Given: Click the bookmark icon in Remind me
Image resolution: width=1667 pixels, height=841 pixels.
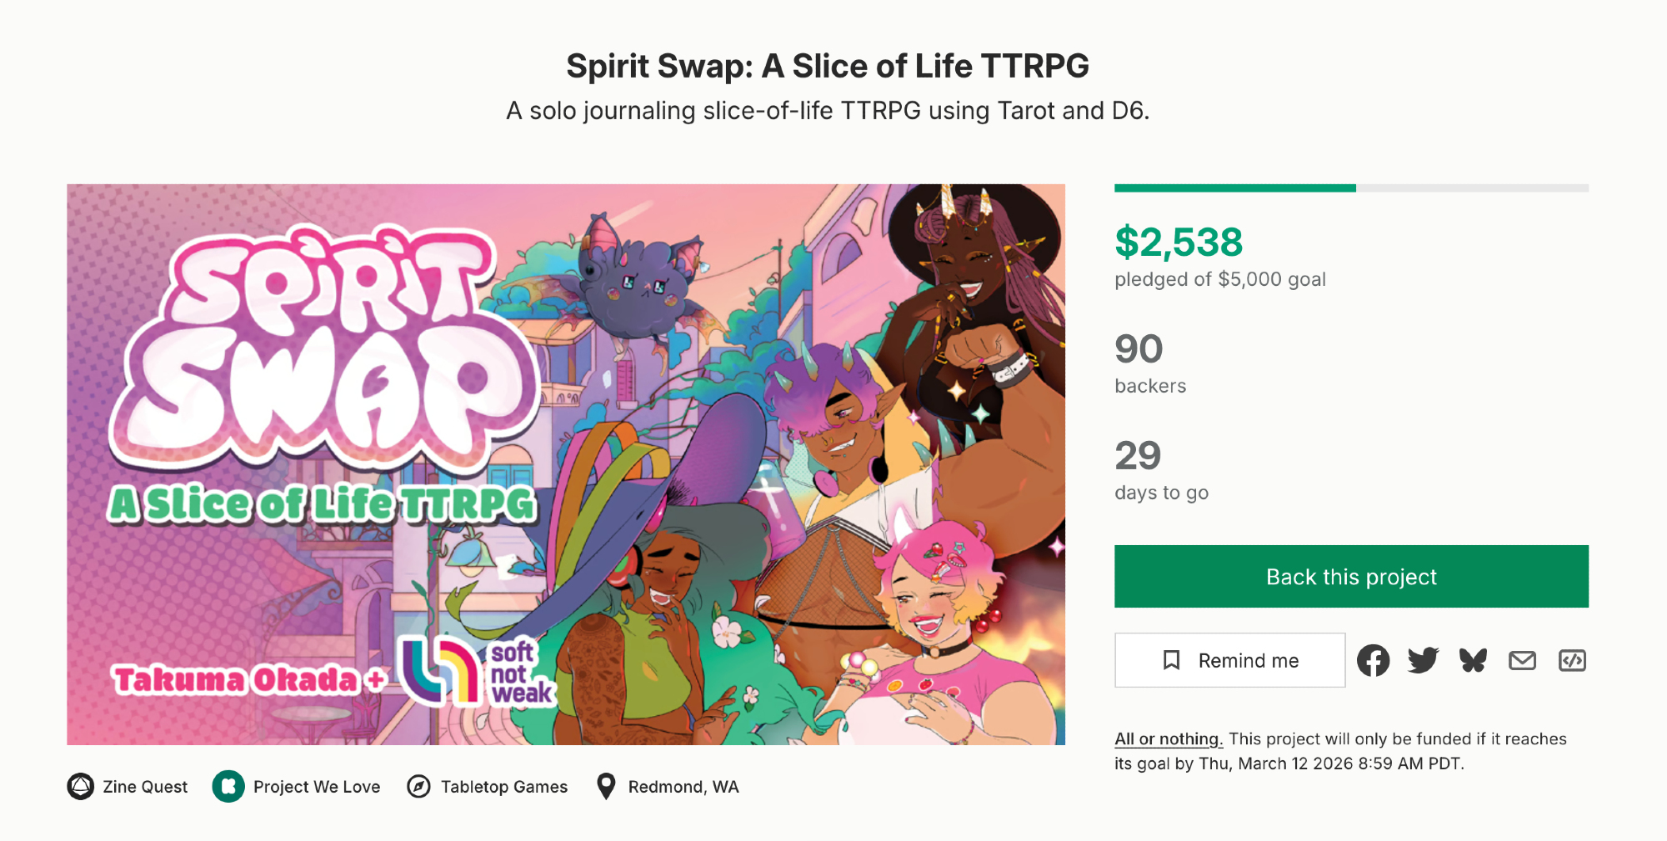Looking at the screenshot, I should 1171,661.
